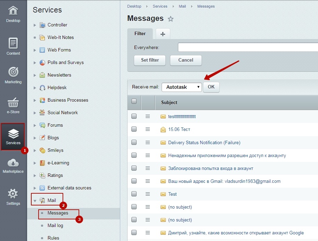Go to Desktop in breadcrumb

134,6
